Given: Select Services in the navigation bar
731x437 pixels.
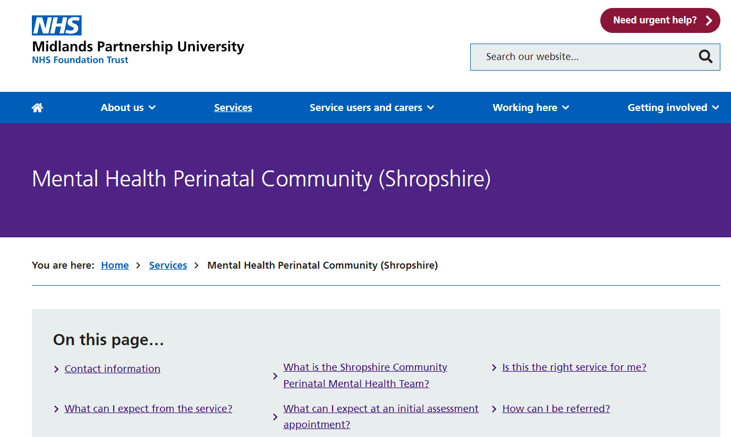Looking at the screenshot, I should tap(233, 108).
